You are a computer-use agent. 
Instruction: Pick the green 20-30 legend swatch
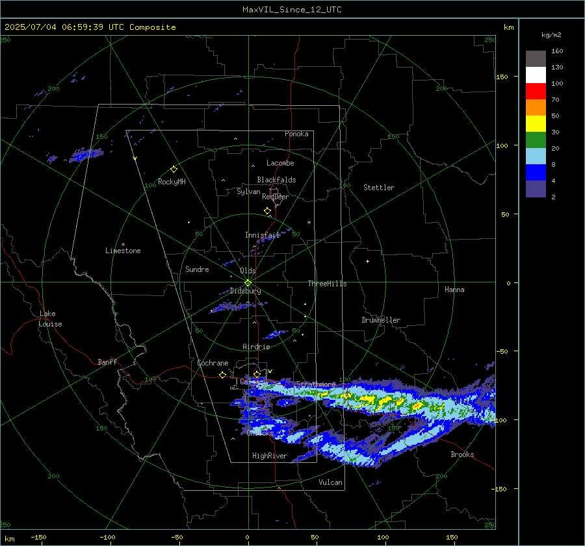point(536,140)
